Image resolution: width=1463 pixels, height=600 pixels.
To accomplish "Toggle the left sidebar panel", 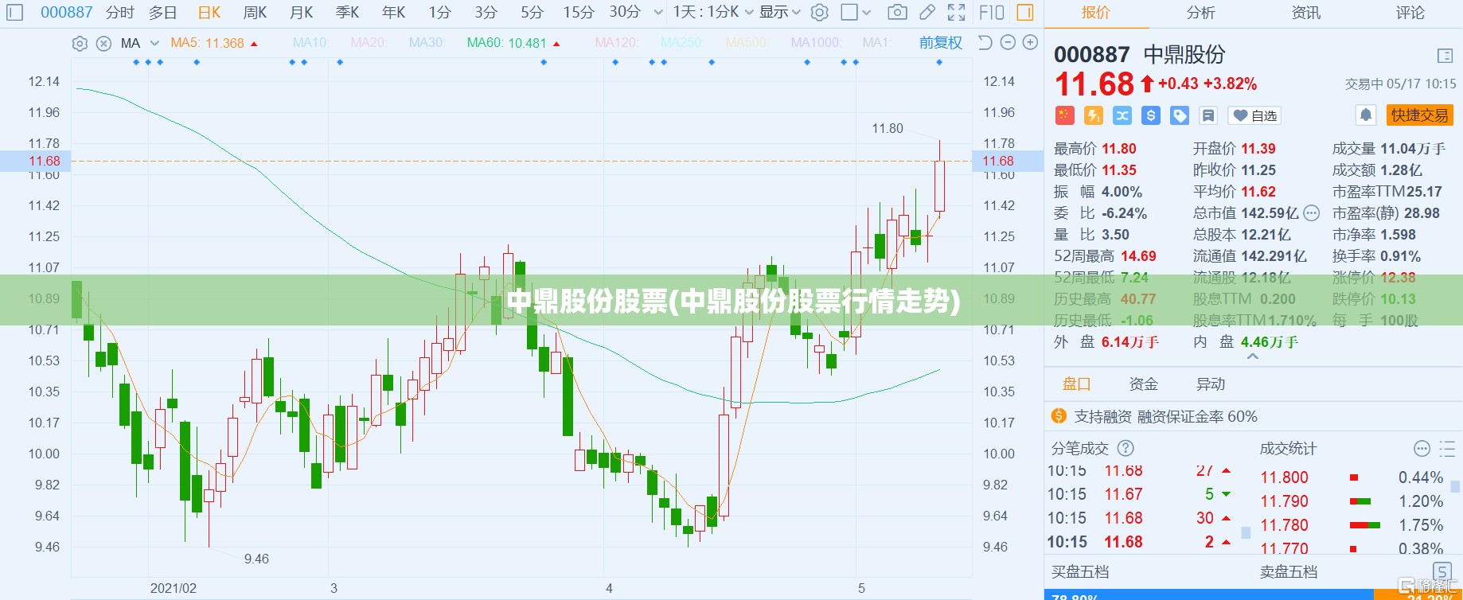I will pyautogui.click(x=15, y=13).
